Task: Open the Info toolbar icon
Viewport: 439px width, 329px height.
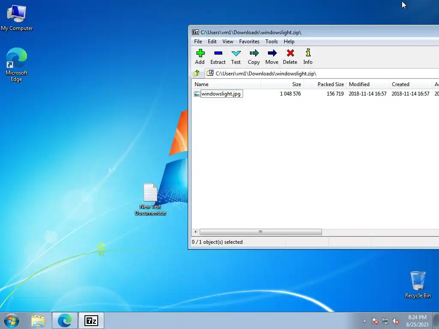Action: click(308, 57)
